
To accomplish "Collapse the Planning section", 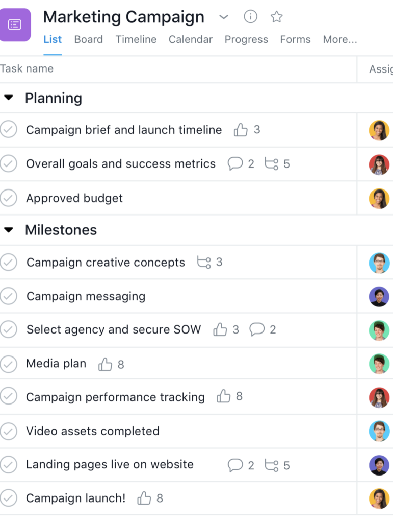I will (9, 98).
